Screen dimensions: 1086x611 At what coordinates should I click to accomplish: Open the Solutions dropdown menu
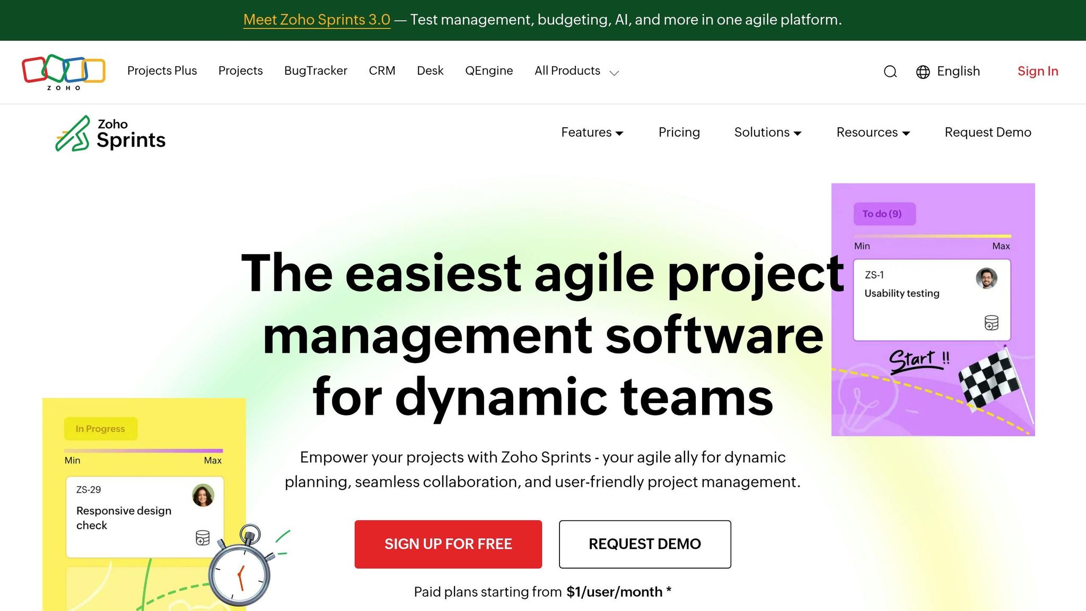pos(768,133)
